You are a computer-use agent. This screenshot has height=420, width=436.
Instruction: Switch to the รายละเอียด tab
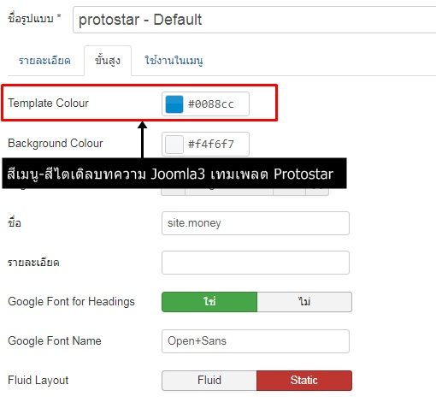pyautogui.click(x=44, y=61)
